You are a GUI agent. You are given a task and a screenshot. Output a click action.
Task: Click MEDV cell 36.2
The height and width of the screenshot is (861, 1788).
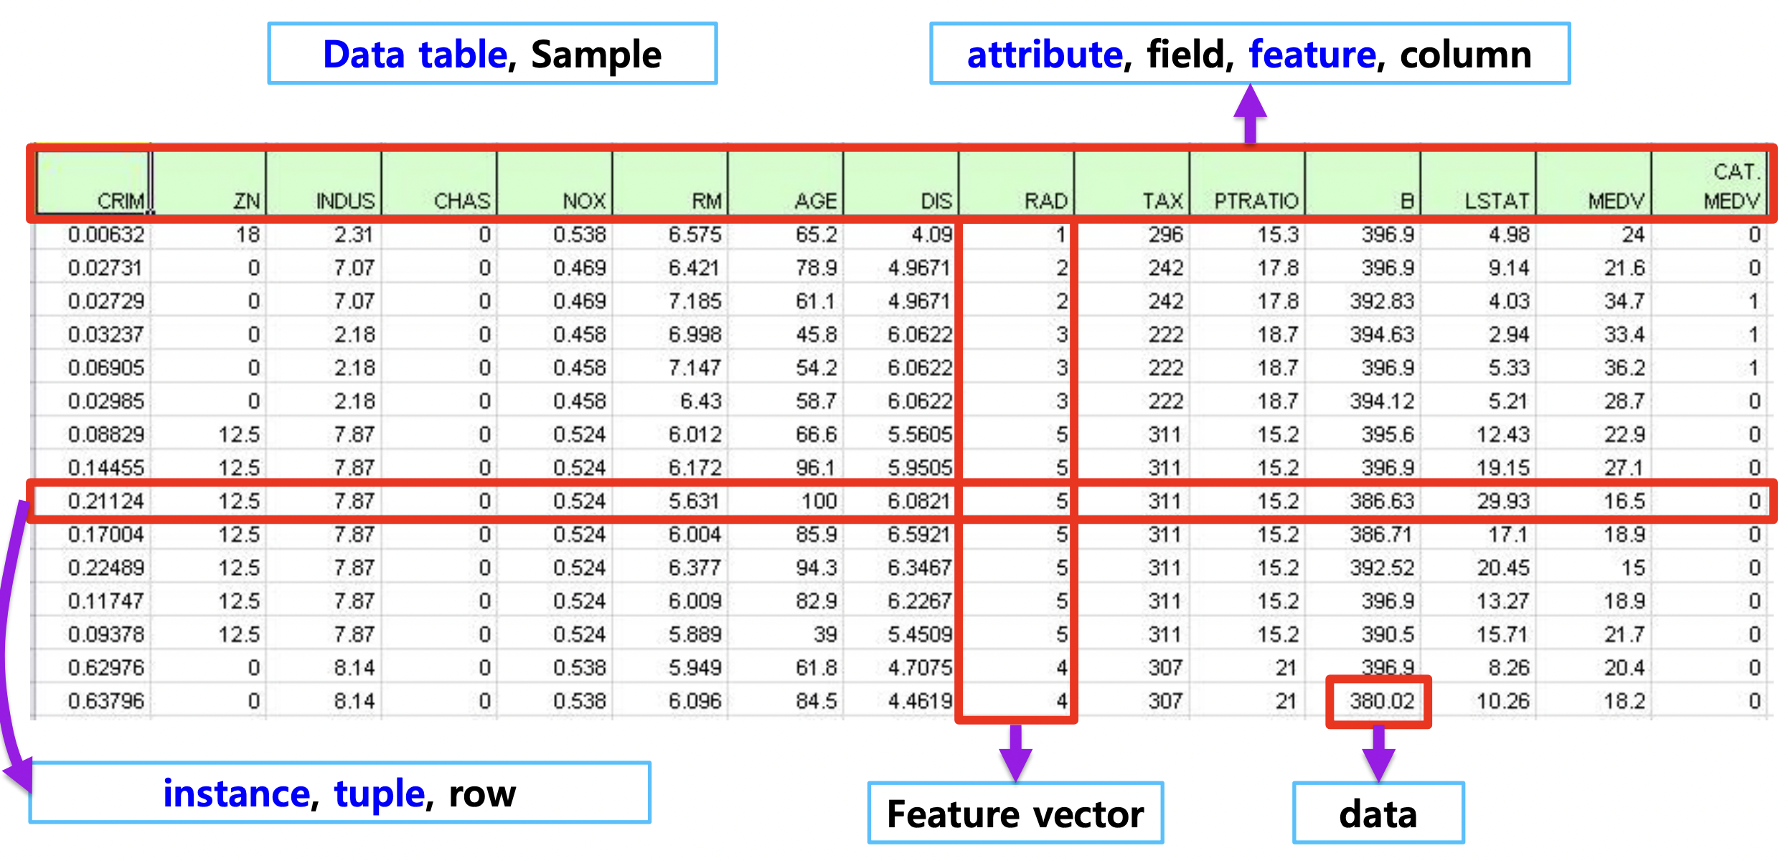pyautogui.click(x=1595, y=367)
